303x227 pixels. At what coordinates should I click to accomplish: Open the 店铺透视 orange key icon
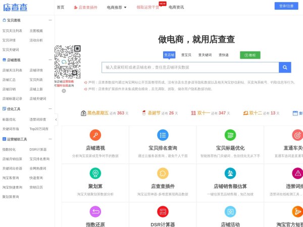pos(95,135)
